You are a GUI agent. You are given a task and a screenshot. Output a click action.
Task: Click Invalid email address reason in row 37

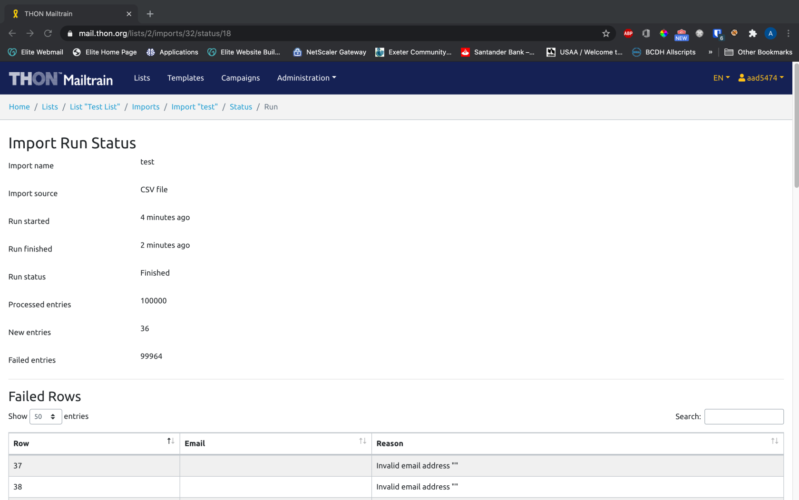pyautogui.click(x=417, y=466)
